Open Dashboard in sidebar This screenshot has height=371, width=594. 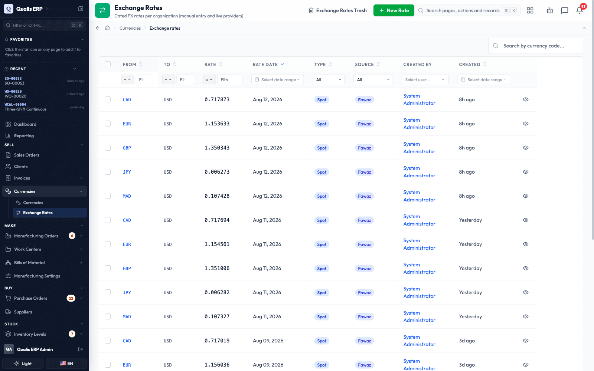[x=25, y=124]
